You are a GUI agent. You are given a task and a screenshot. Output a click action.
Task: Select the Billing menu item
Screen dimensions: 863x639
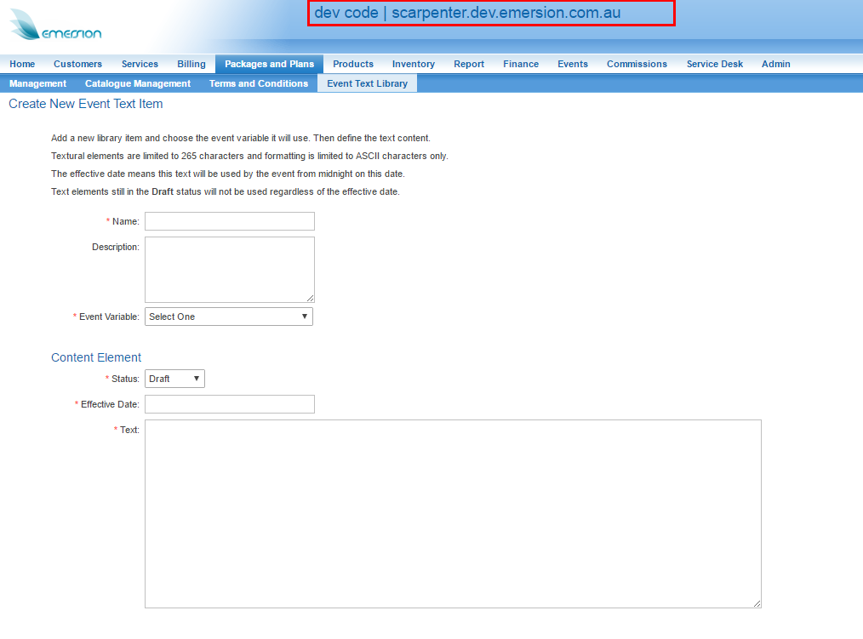[x=191, y=64]
